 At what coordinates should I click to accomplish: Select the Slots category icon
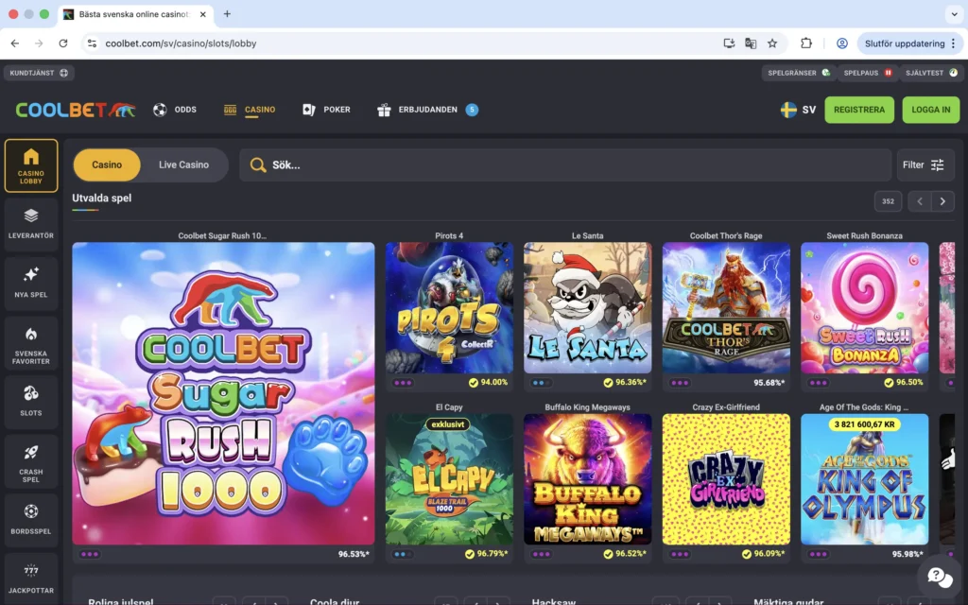31,402
